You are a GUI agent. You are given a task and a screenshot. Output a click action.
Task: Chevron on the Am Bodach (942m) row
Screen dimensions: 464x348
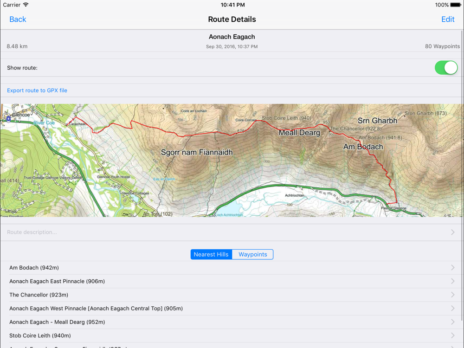pos(453,268)
